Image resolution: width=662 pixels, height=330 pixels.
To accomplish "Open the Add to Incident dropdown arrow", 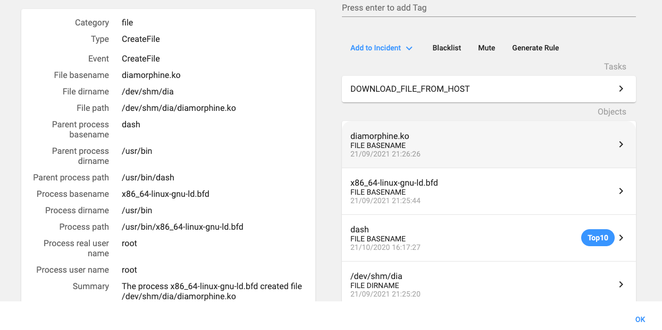I will click(409, 48).
